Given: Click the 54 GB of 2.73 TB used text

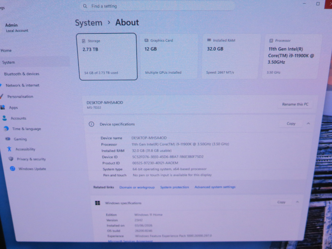Looking at the screenshot, I should (101, 73).
